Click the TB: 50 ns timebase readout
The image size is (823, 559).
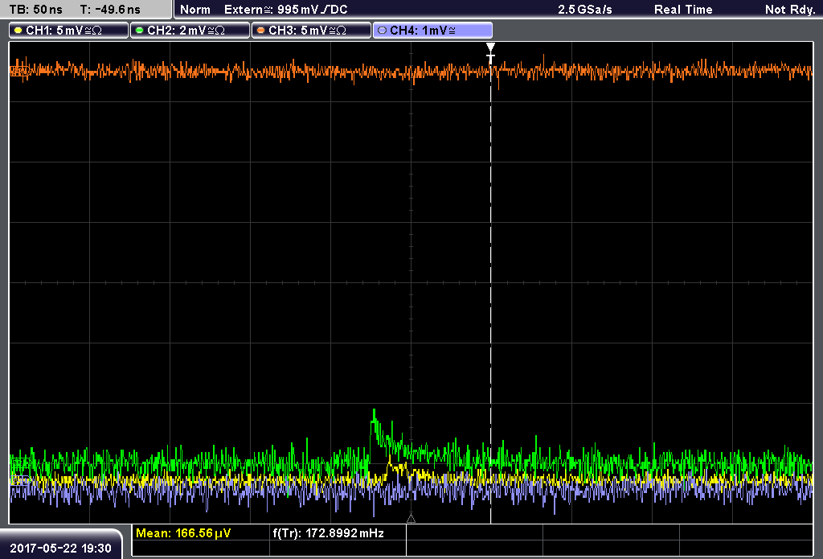coord(35,10)
